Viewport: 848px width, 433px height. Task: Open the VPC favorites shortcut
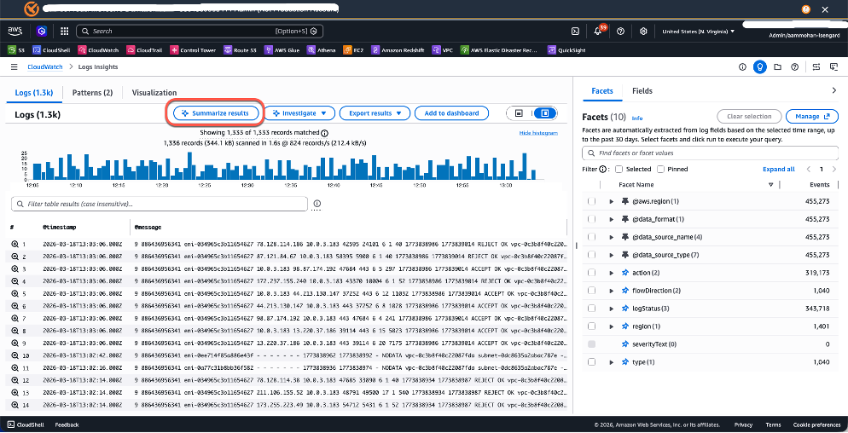[443, 50]
